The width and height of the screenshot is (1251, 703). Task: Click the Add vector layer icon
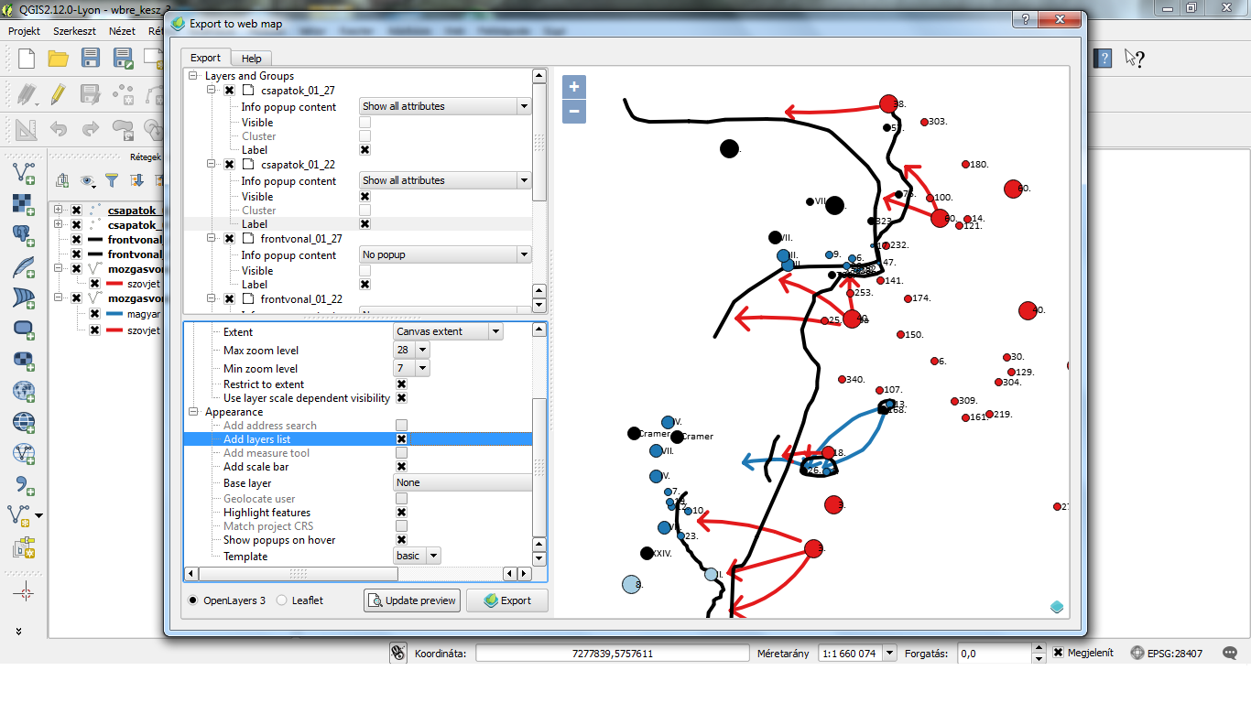pyautogui.click(x=24, y=171)
